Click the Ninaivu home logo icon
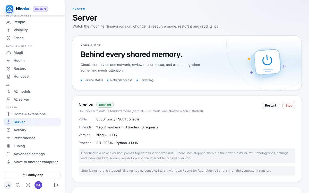Viewport: 309px width, 193px height. point(10,9)
